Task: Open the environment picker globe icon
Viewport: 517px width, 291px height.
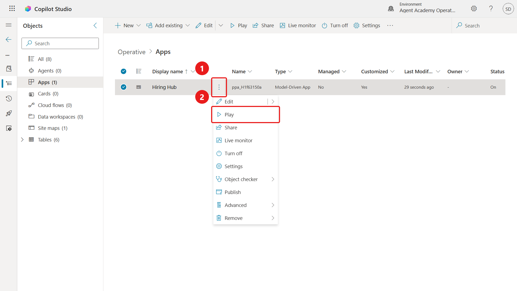Action: (x=391, y=9)
